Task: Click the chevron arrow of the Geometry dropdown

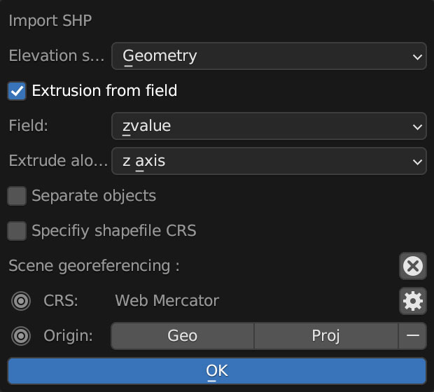Action: [417, 56]
